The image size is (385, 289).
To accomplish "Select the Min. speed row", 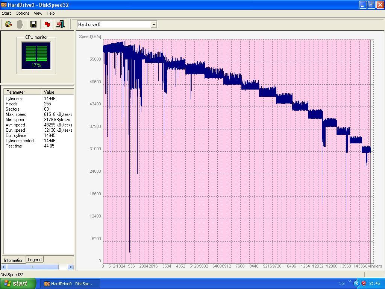I will point(39,120).
